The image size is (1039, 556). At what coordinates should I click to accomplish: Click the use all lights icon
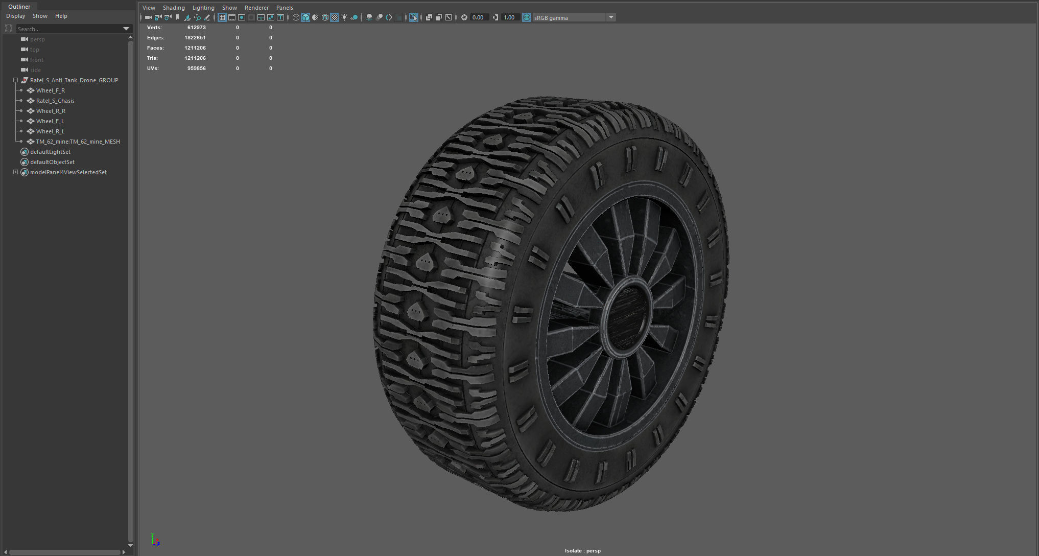point(344,17)
